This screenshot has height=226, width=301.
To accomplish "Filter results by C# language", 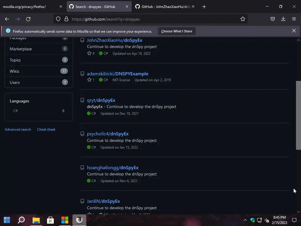I will pyautogui.click(x=39, y=111).
